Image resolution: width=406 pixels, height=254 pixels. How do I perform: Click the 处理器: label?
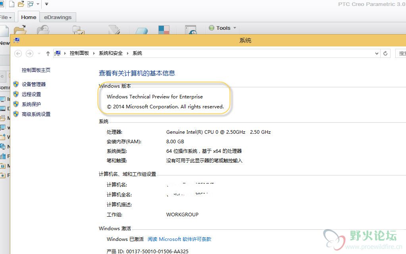pos(114,132)
